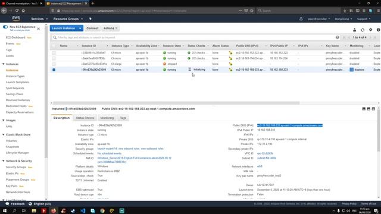This screenshot has height=214, width=381.
Task: Click the instances filter search field
Action: point(196,37)
